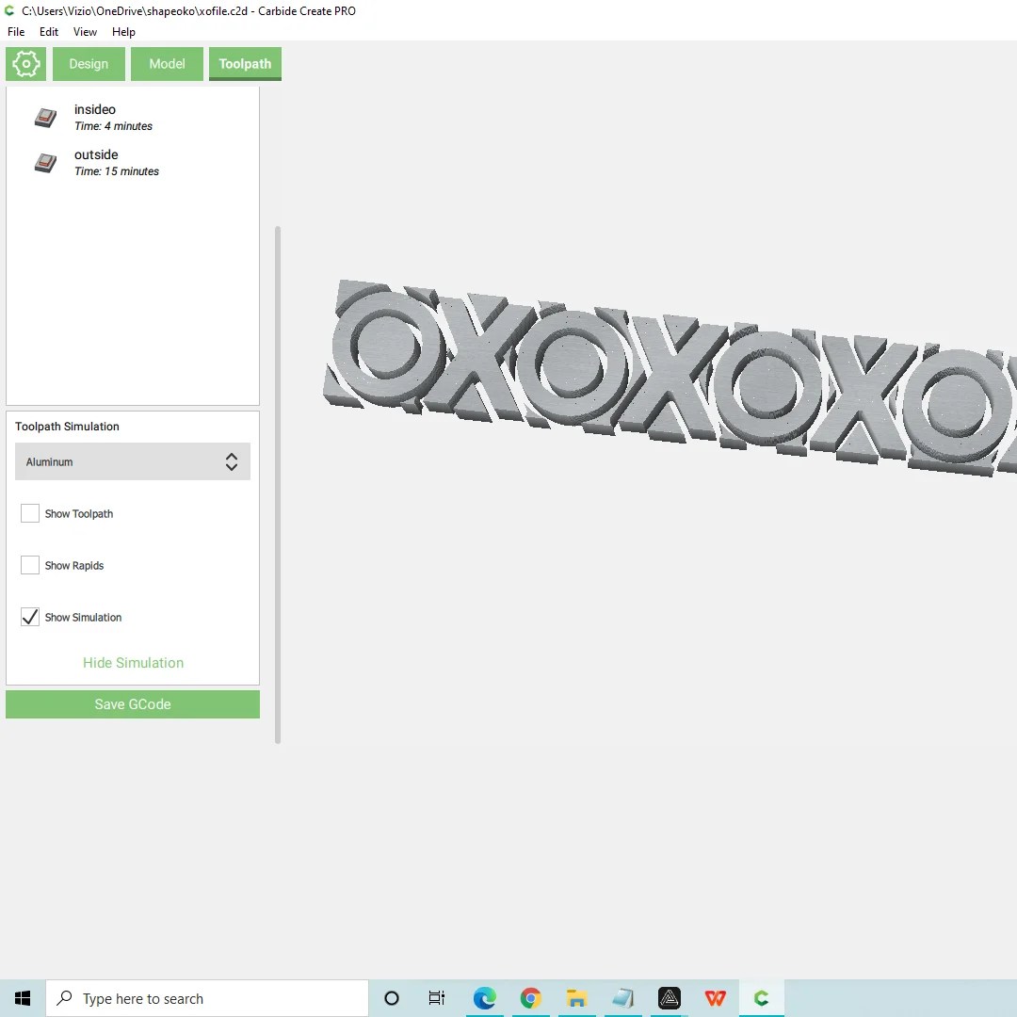Switch to Carbide Create taskbar icon

[762, 998]
